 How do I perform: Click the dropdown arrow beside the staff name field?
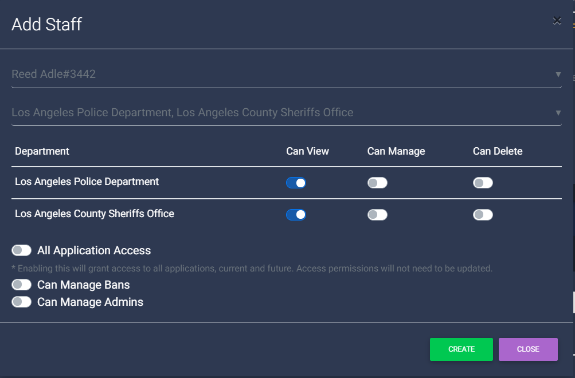557,74
